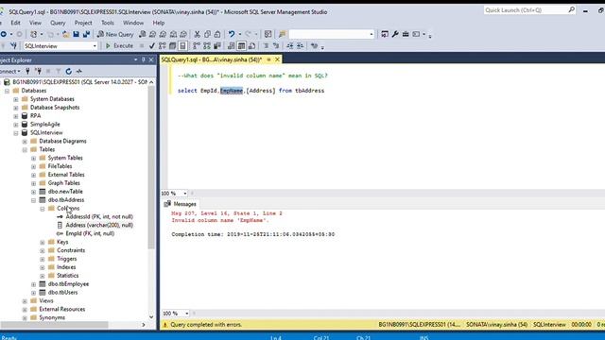This screenshot has width=605, height=340.
Task: Open the Edit menu
Action: [x=15, y=23]
